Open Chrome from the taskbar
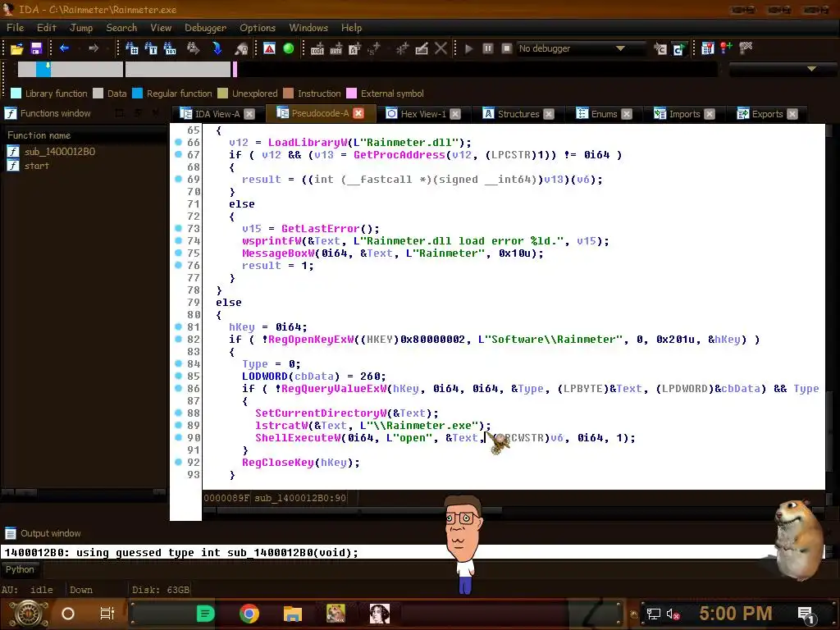The width and height of the screenshot is (840, 630). (249, 614)
